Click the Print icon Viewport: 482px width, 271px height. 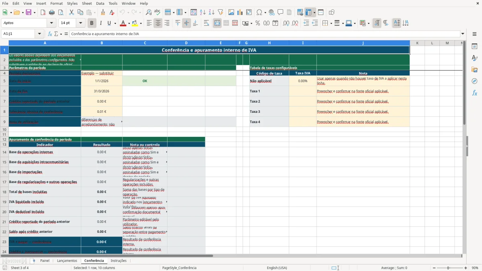(x=52, y=12)
